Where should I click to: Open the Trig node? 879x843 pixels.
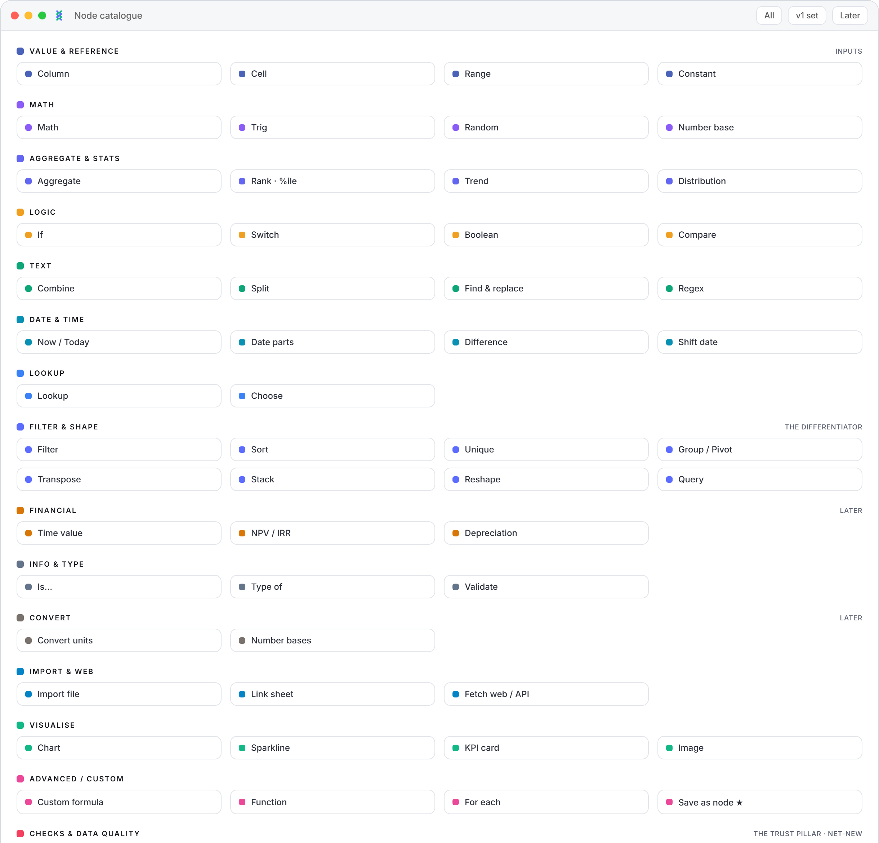332,127
